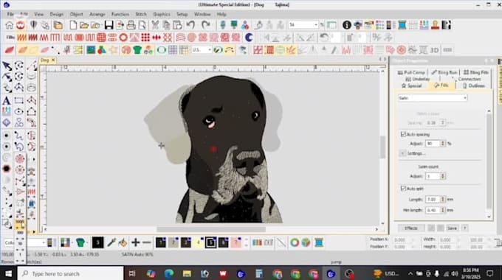Choose the Text tool A
Screen dimensions: 502x280
point(7,101)
